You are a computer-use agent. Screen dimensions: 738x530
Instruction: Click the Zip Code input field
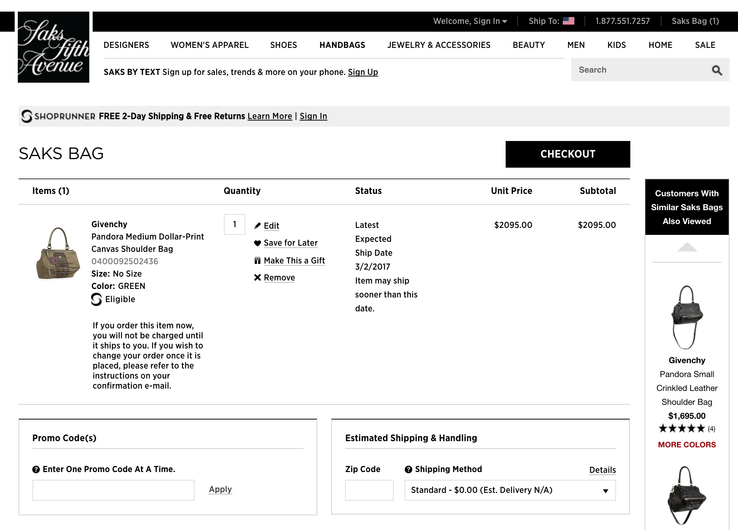(369, 490)
